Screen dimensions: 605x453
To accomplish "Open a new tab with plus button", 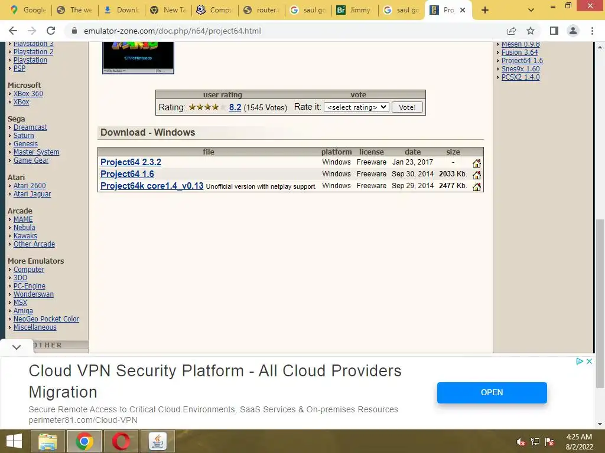I will (x=485, y=10).
